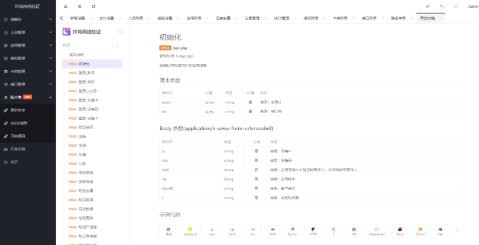This screenshot has width=479, height=245.
Task: Open 接口说明 in the docs list
Action: [92, 55]
